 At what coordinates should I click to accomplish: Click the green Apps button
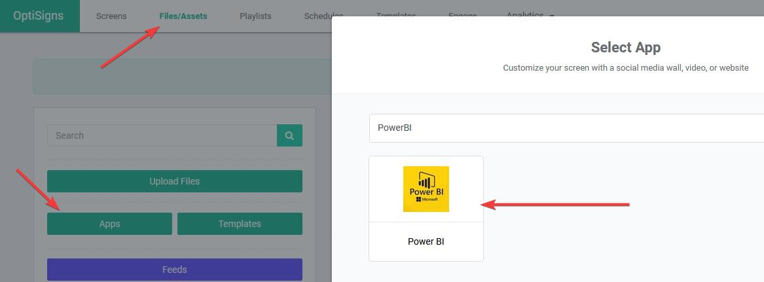109,224
